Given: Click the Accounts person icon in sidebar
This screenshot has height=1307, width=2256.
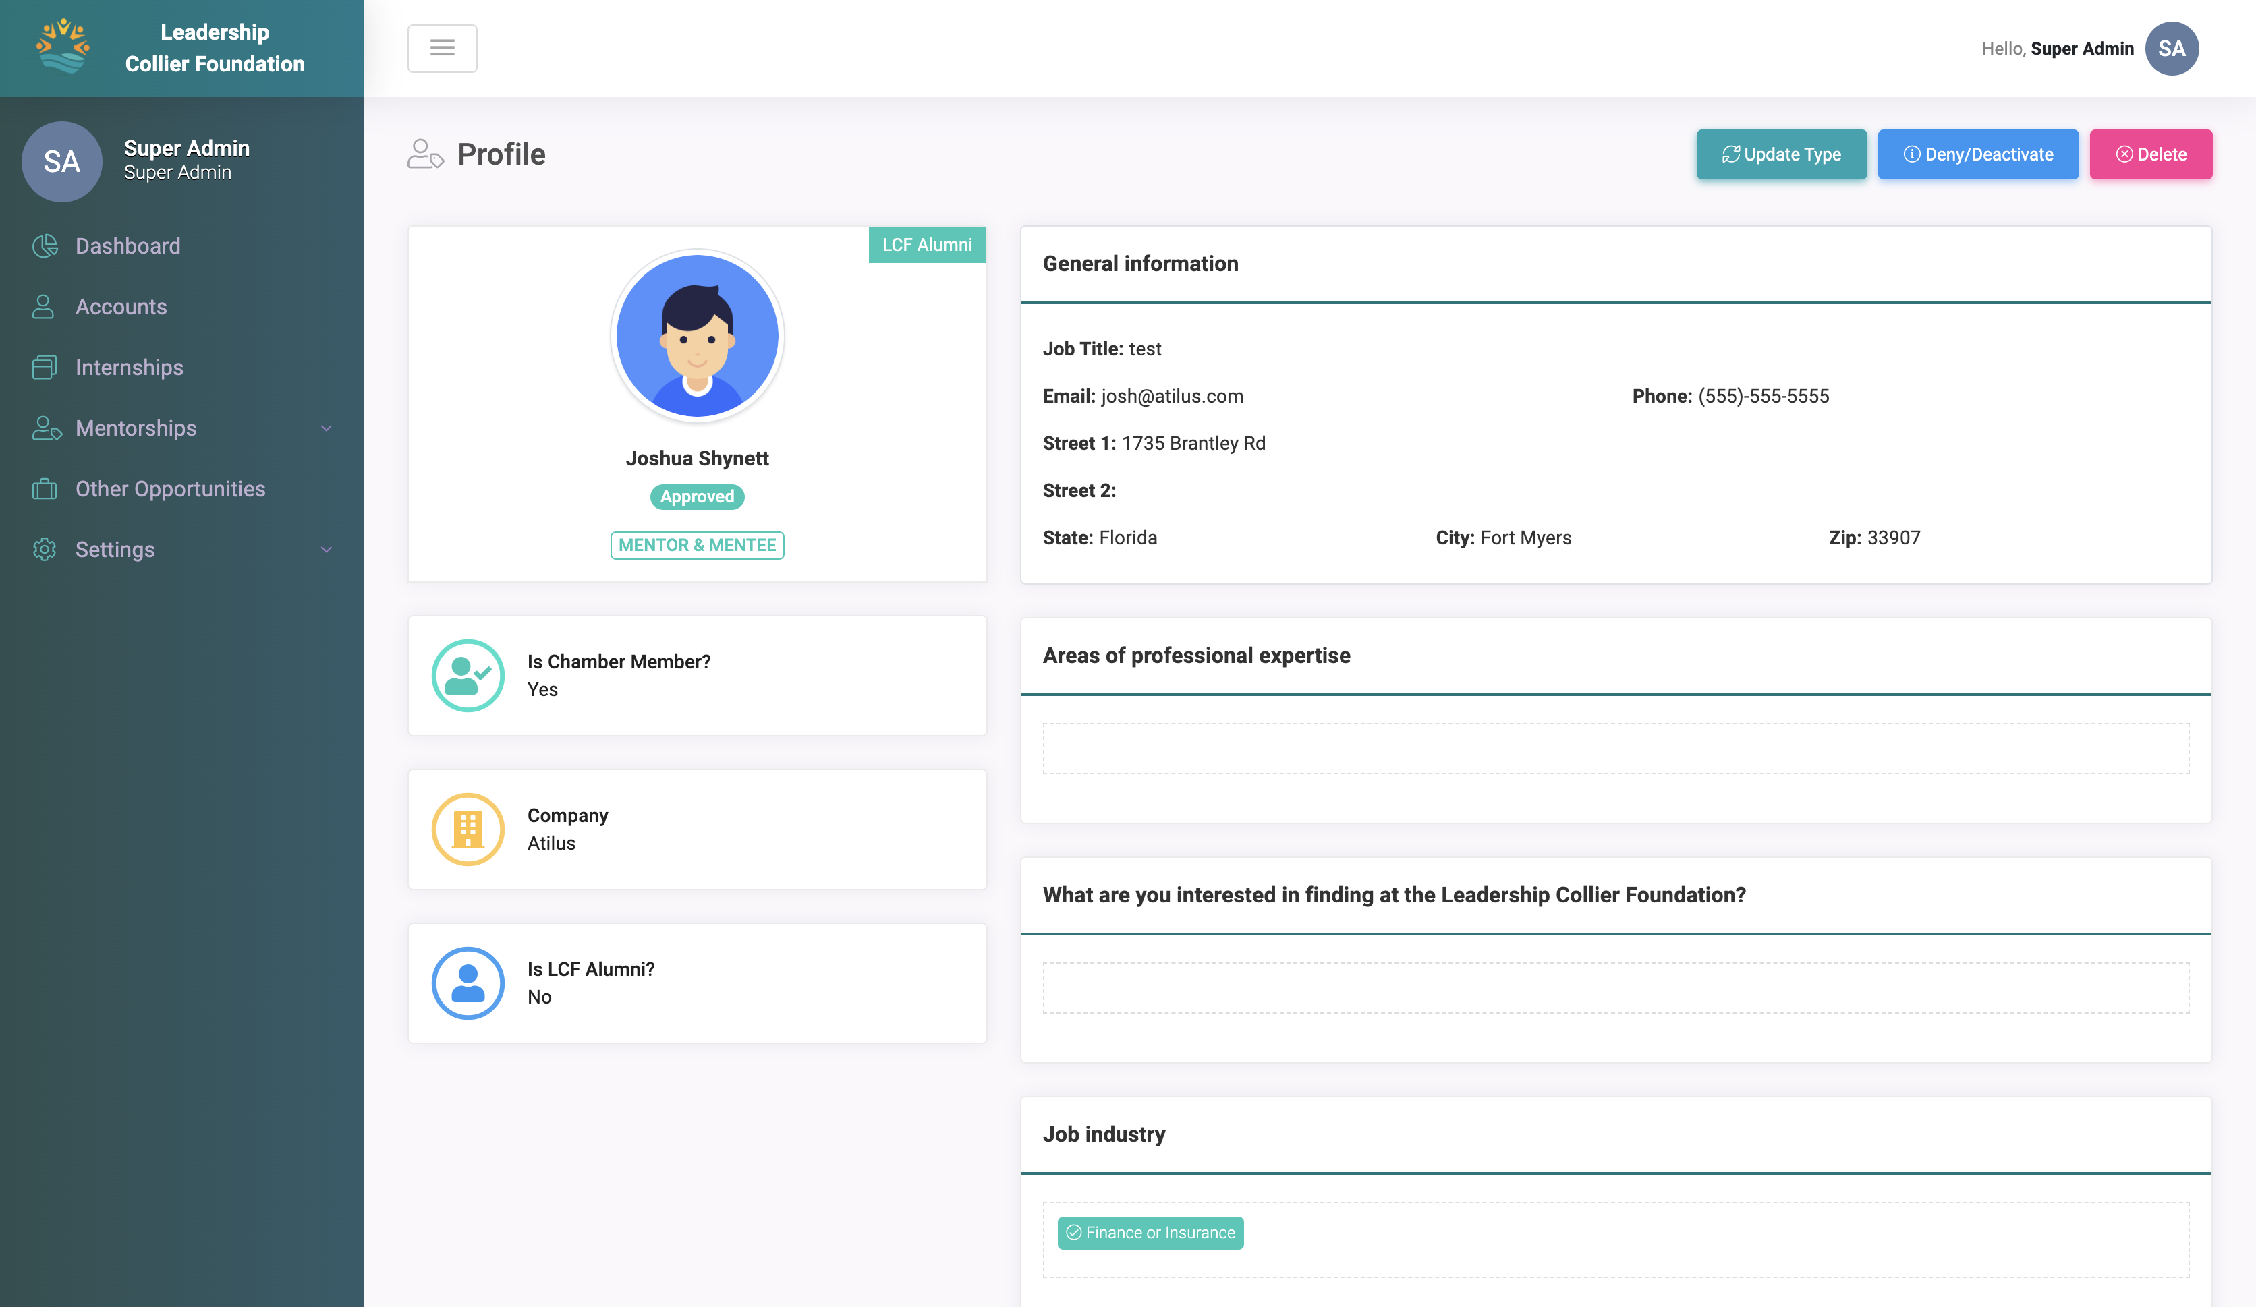Looking at the screenshot, I should coord(43,307).
